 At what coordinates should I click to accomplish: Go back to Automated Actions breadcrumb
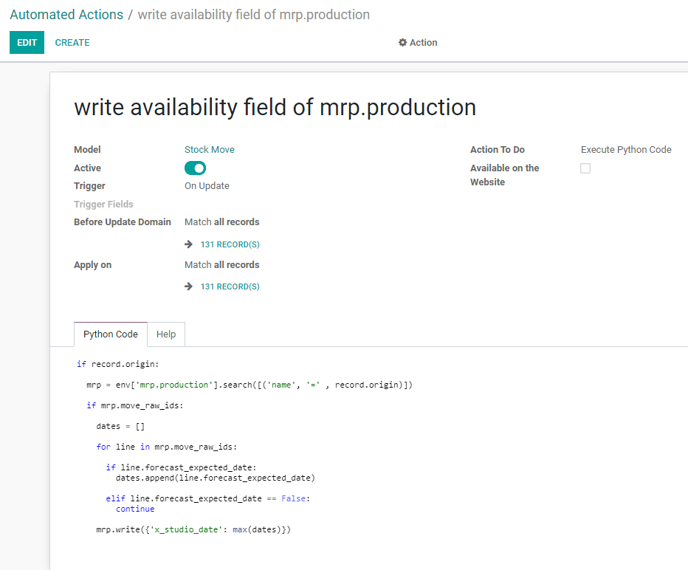click(66, 15)
